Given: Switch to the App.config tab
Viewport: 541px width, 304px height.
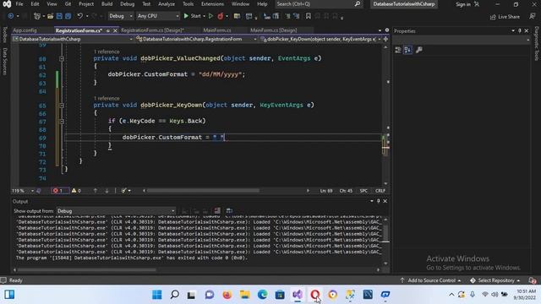Looking at the screenshot, I should [x=25, y=30].
